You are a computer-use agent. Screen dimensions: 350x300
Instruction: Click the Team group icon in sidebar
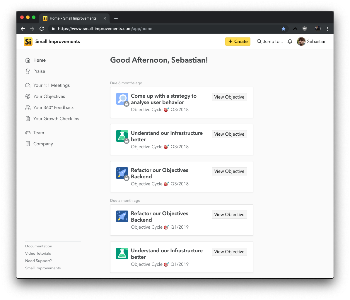(28, 133)
